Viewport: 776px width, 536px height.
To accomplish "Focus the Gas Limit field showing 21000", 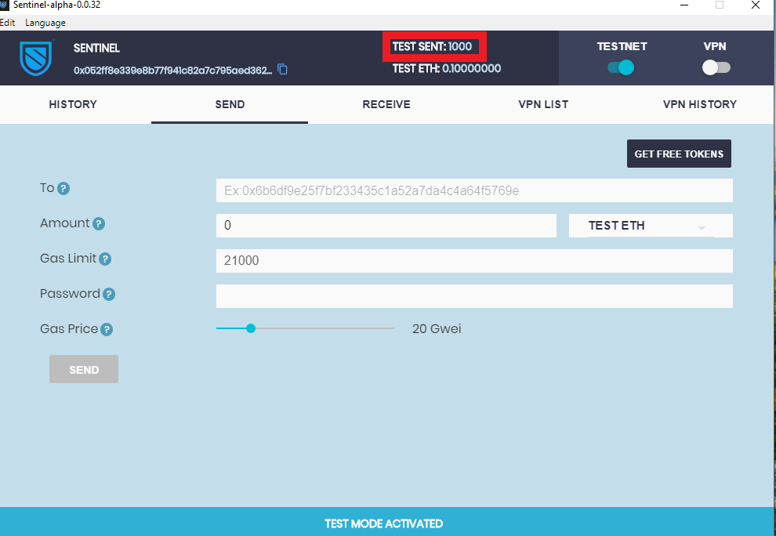I will pos(474,261).
